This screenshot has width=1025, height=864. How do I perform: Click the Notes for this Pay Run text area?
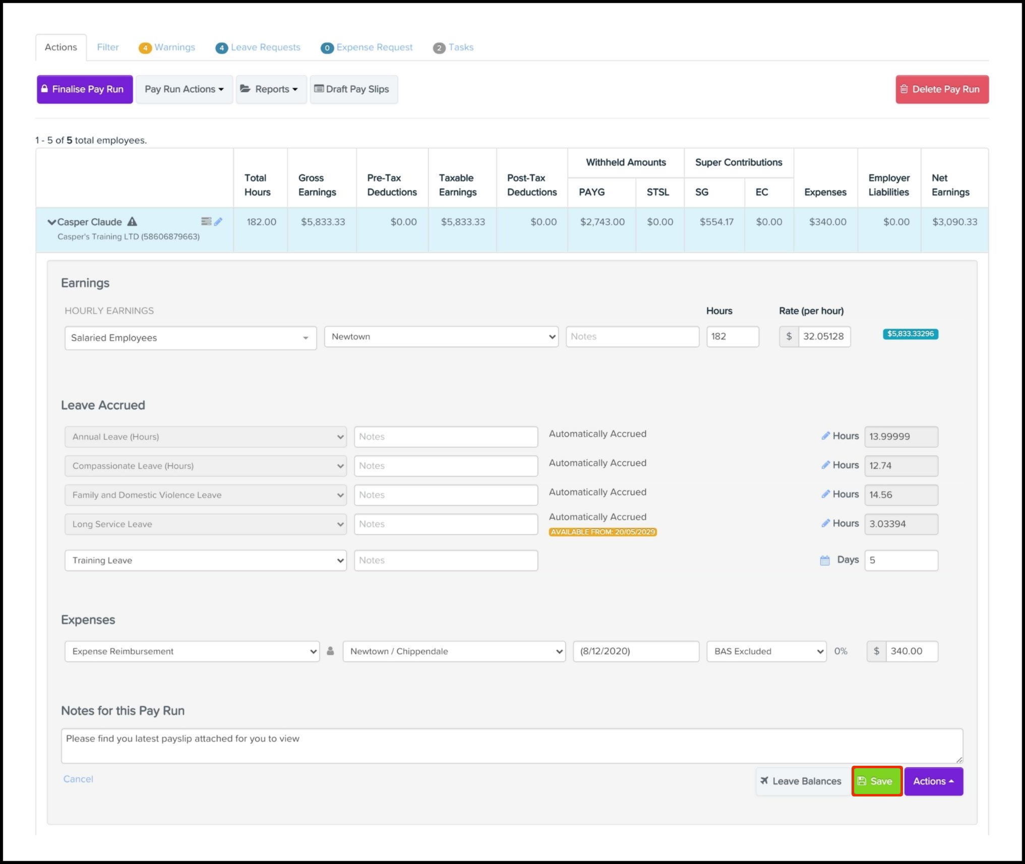[511, 746]
